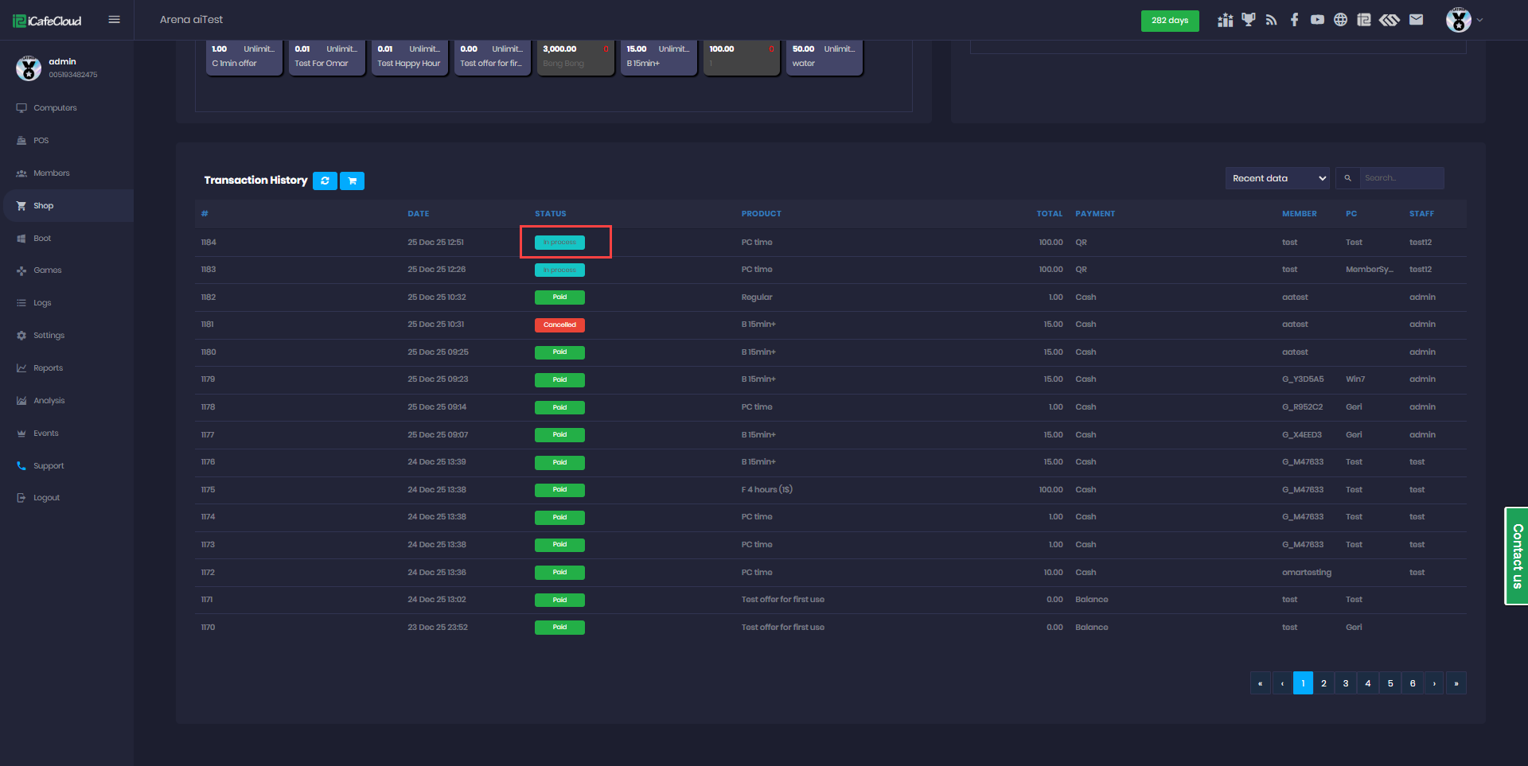Toggle the hamburger sidebar menu
This screenshot has height=766, width=1528.
tap(114, 20)
